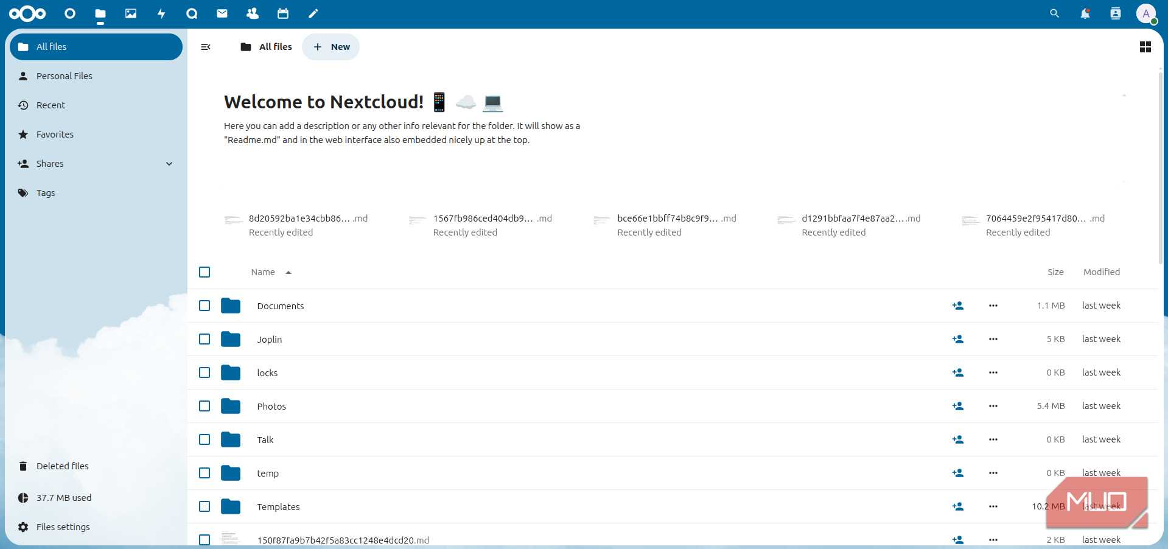Open the Contacts app icon

pyautogui.click(x=253, y=13)
